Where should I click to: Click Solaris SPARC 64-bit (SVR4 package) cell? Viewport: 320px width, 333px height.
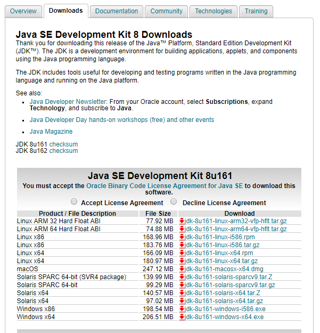(x=78, y=277)
